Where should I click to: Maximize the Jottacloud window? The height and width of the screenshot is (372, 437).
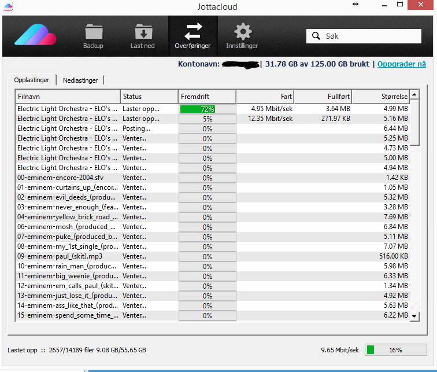coord(400,5)
